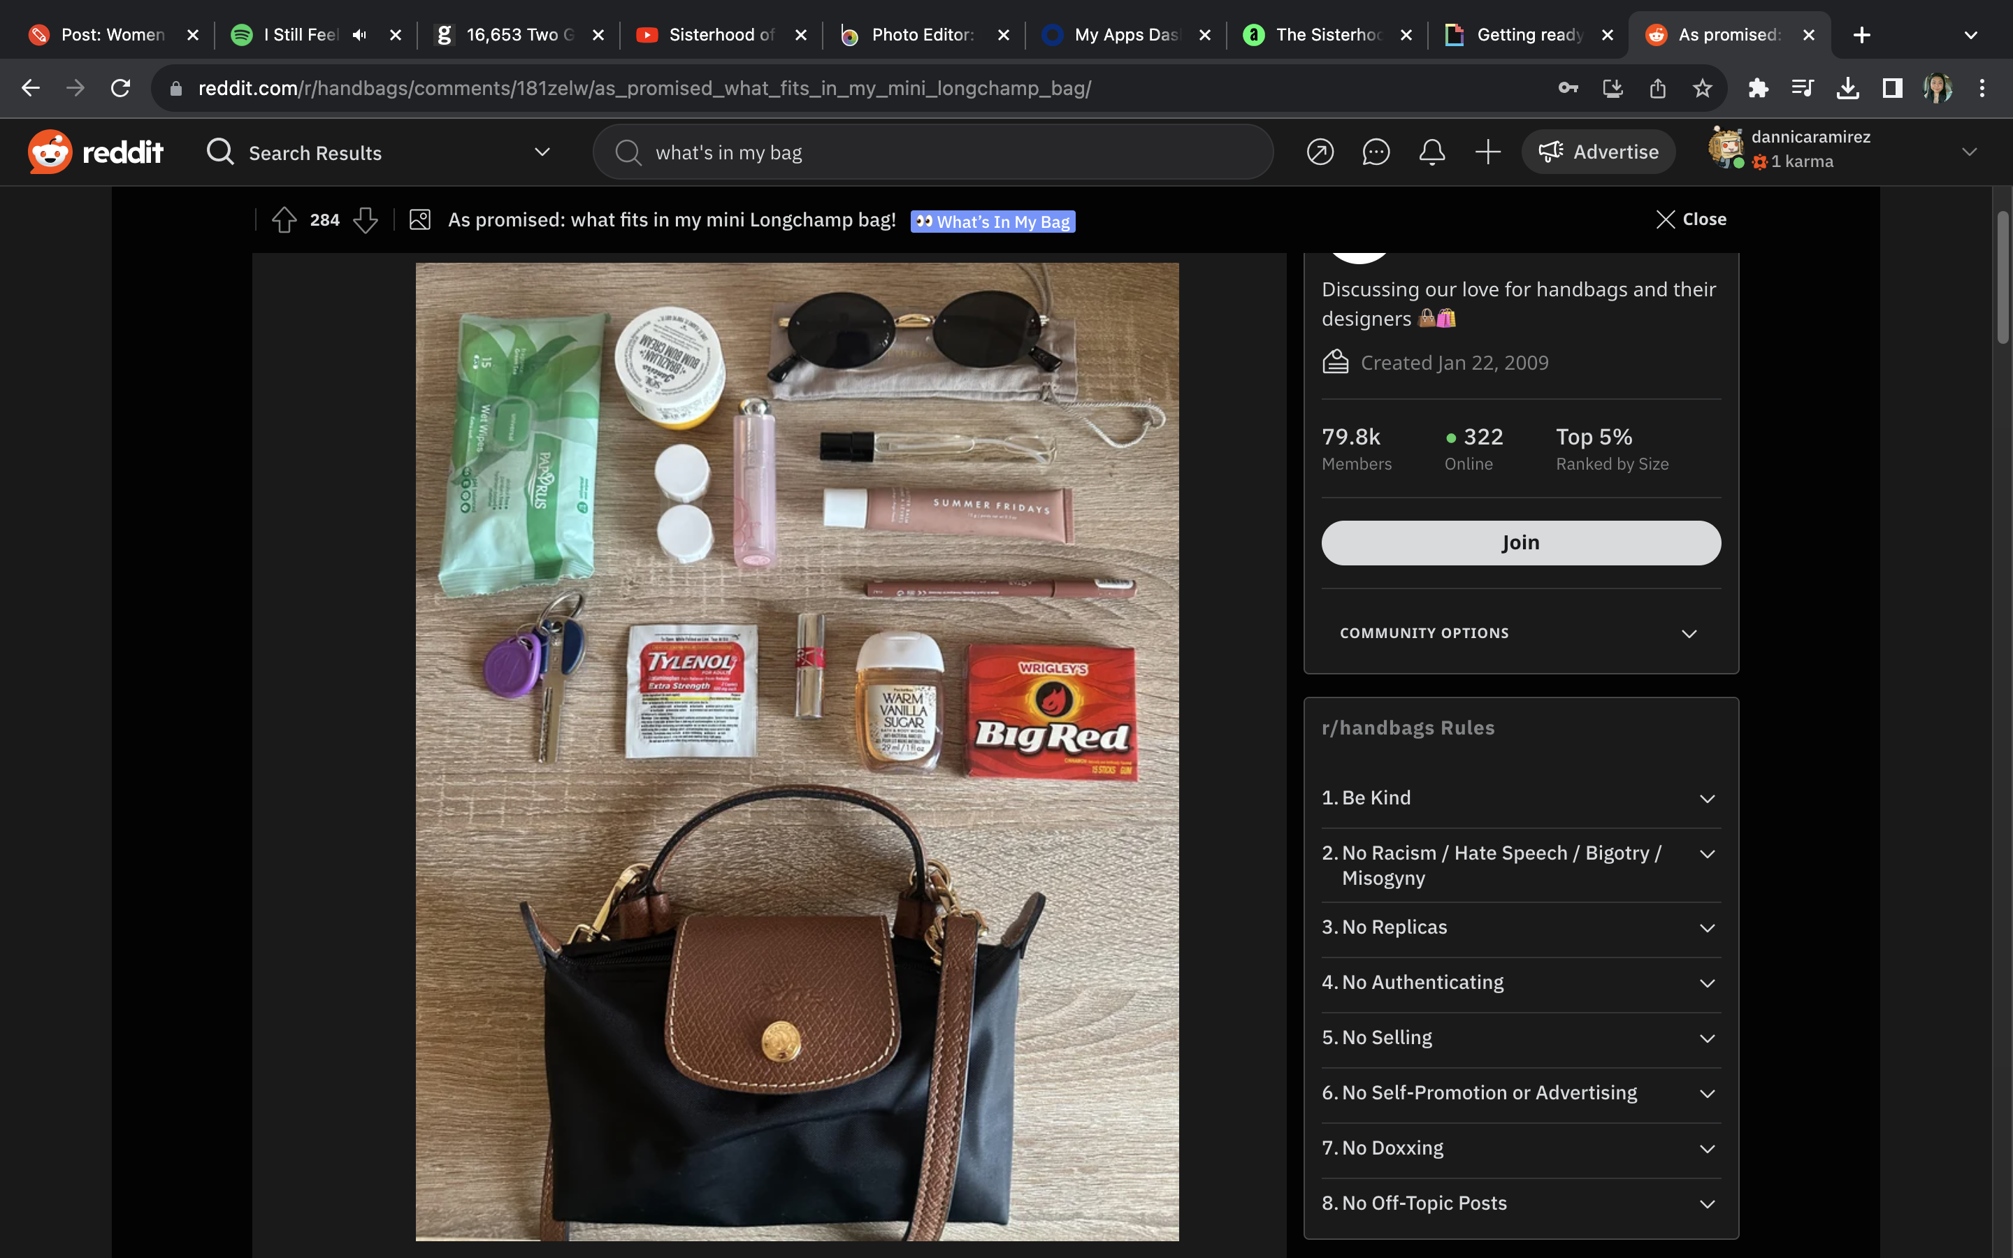
Task: Click the What's In My Bag flair
Action: 993,222
